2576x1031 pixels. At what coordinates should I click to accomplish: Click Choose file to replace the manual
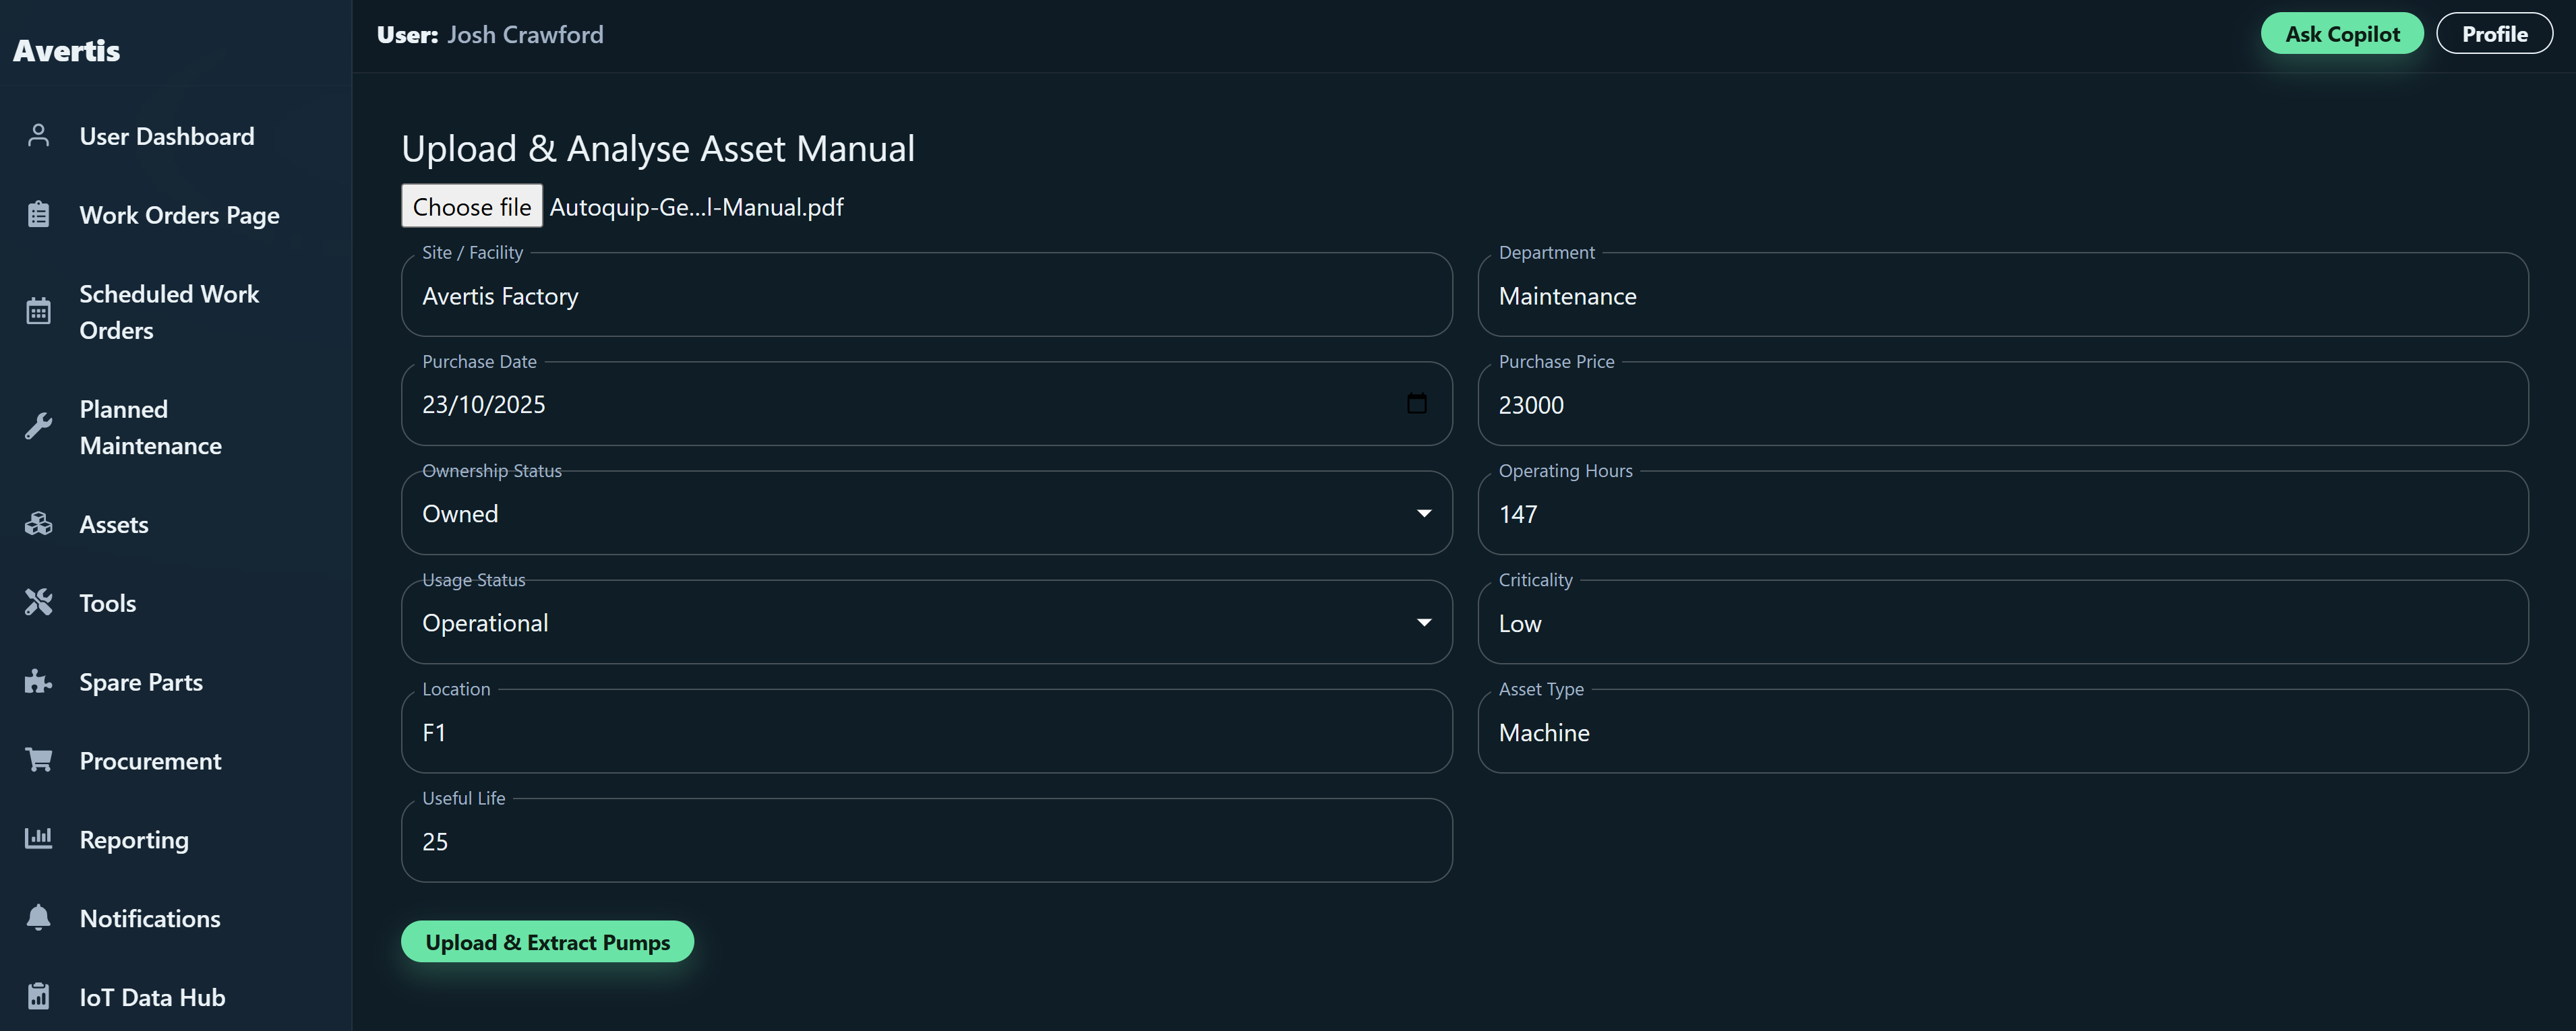[471, 206]
